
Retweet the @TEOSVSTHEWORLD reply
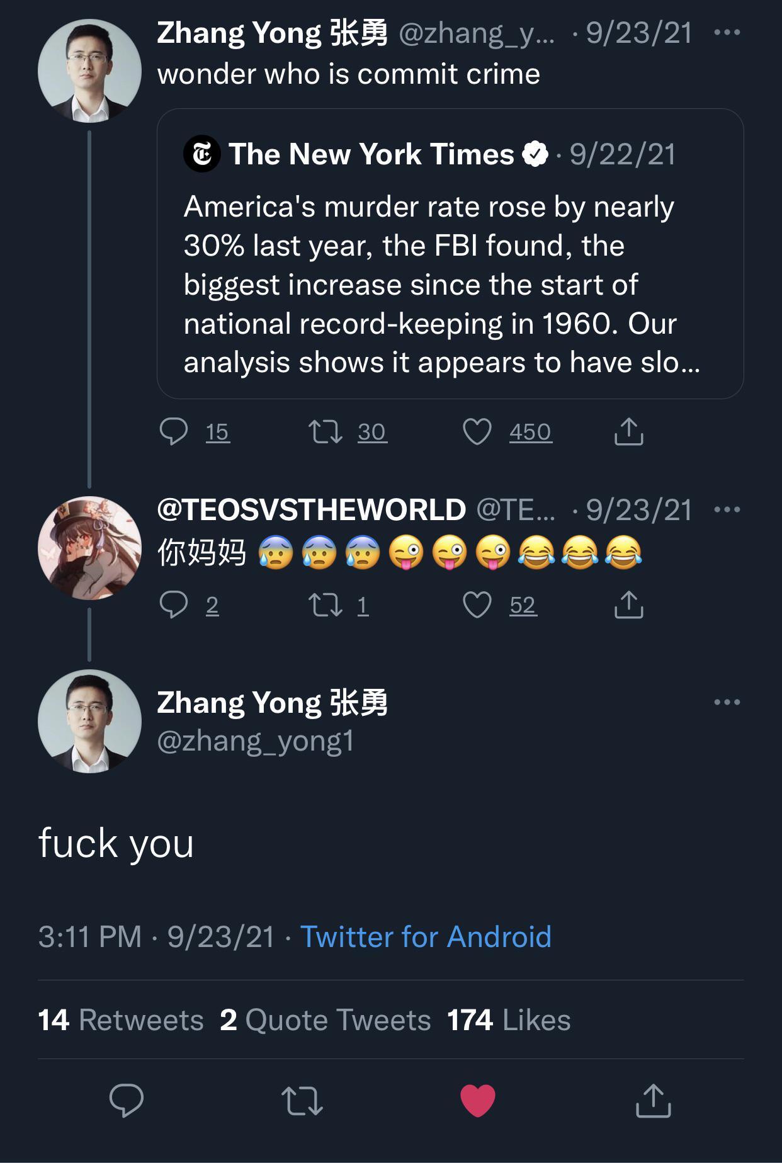326,605
